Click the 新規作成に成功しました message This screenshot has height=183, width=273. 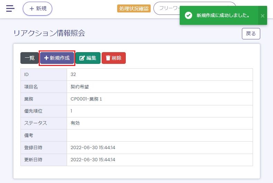pos(223,16)
